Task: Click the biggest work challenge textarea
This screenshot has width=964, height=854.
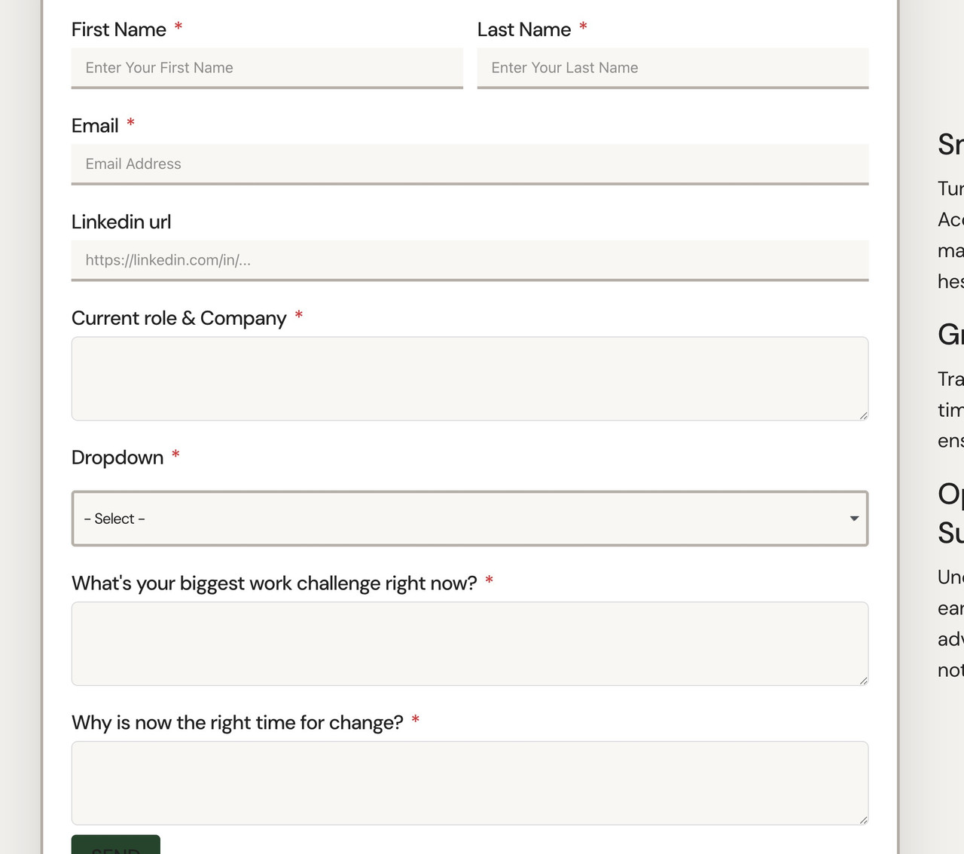Action: click(x=469, y=644)
